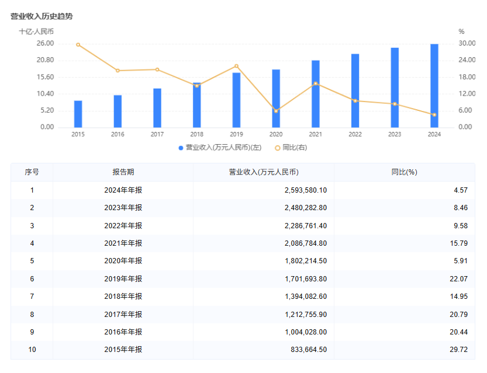Screen dimensions: 487x373
Task: Click the 2024 revenue bar
Action: [x=434, y=86]
